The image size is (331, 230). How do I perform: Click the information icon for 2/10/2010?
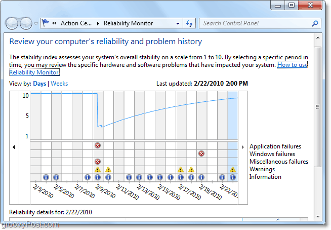pyautogui.click(x=108, y=177)
